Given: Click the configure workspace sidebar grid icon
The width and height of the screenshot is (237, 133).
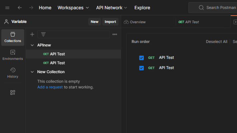Looking at the screenshot, I should point(13,92).
